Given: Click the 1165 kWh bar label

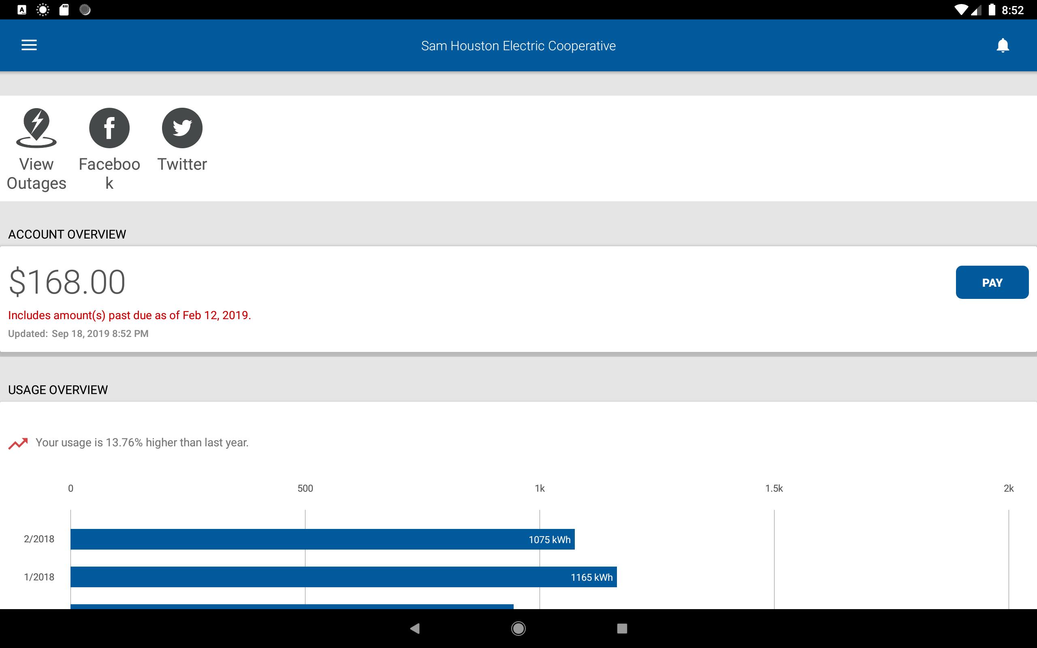Looking at the screenshot, I should (x=591, y=577).
